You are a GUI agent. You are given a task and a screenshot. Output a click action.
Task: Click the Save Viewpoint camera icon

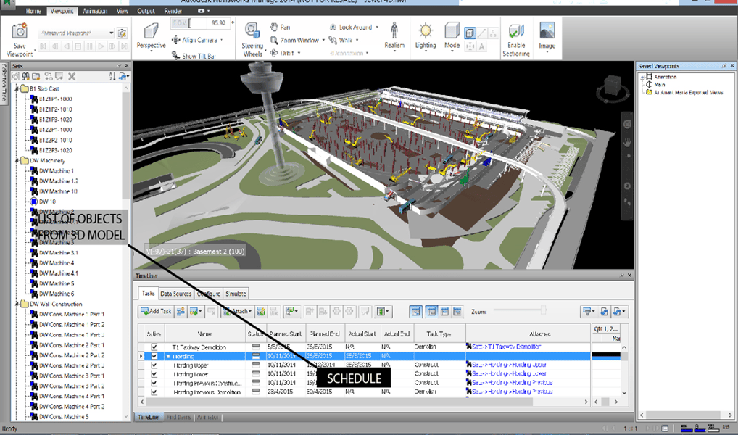click(20, 31)
